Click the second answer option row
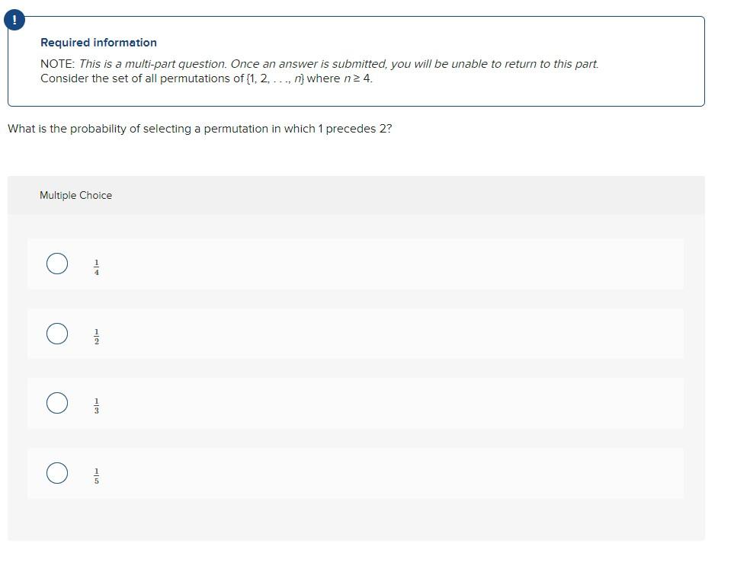The height and width of the screenshot is (569, 734). [x=355, y=334]
